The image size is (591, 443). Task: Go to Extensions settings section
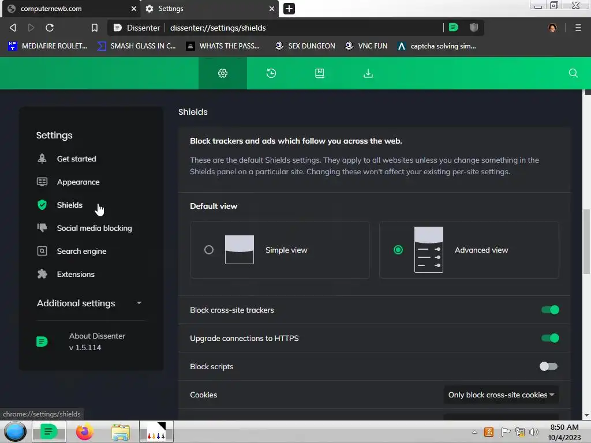(x=76, y=274)
